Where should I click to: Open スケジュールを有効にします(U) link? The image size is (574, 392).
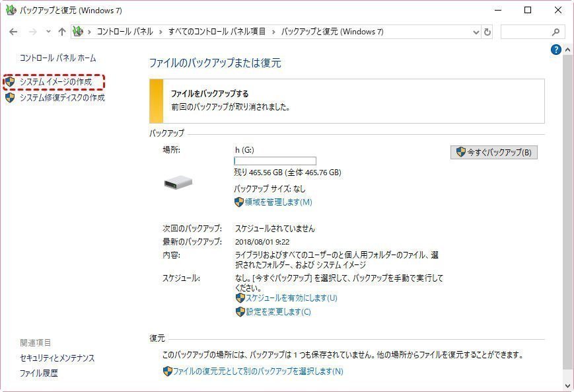click(291, 298)
